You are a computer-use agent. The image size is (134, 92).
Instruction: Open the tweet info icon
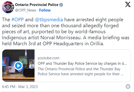click(128, 86)
